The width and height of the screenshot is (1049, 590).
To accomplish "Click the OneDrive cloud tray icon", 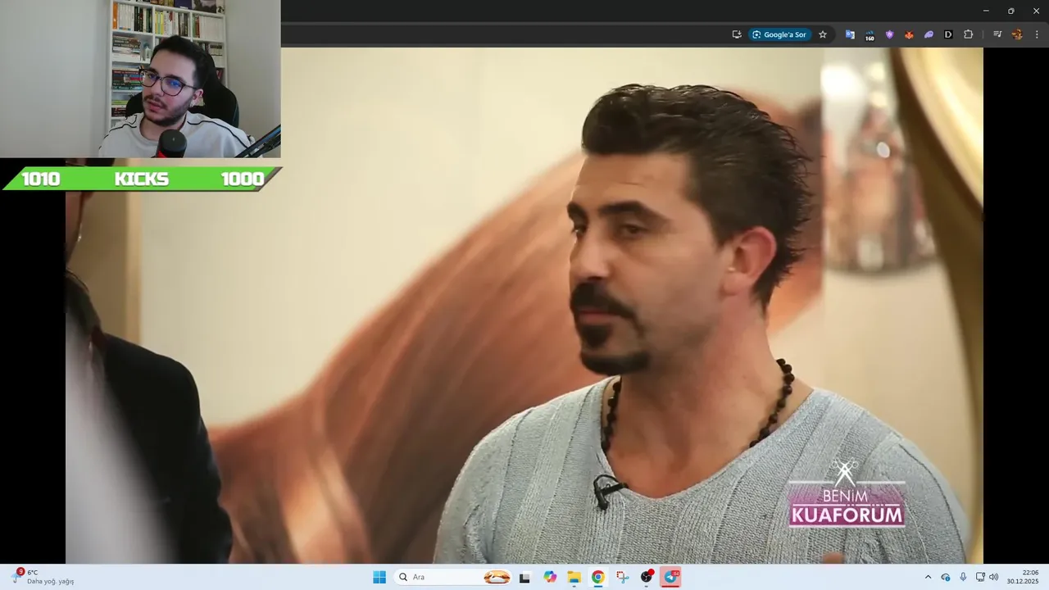I will 946,577.
